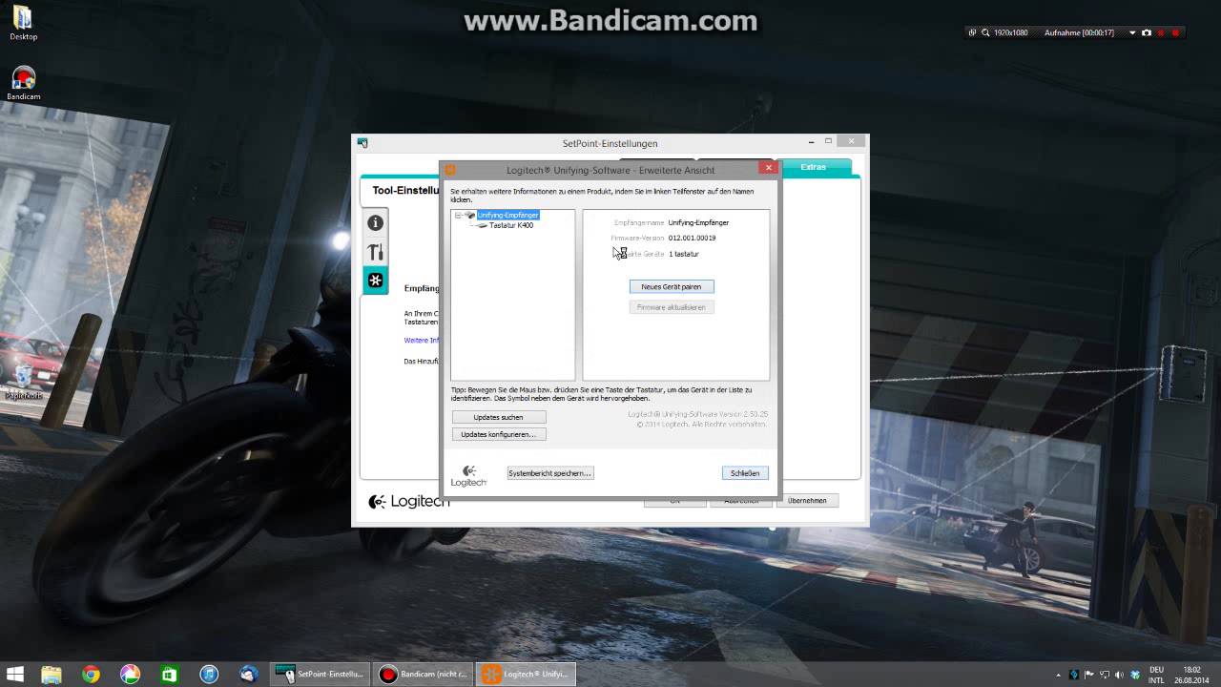Switch to SetPoint-Einstellungen taskbar button
This screenshot has height=687, width=1221.
[x=321, y=675]
